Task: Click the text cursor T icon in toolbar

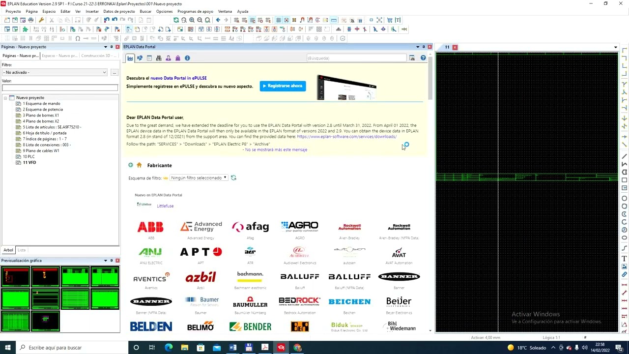Action: coord(398,20)
